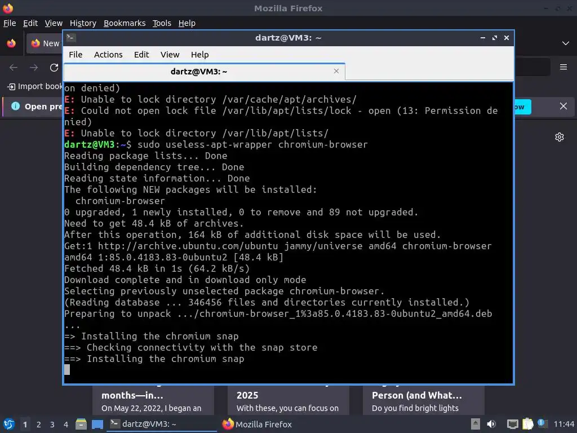This screenshot has height=433, width=577.
Task: Click the terminal icon in title bar
Action: click(x=71, y=38)
